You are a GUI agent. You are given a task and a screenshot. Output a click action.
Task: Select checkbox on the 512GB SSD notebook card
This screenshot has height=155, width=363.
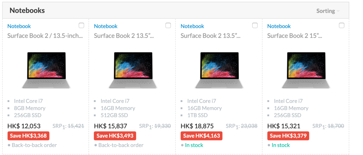coord(168,25)
